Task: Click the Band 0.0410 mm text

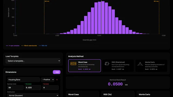Action: tap(84, 69)
